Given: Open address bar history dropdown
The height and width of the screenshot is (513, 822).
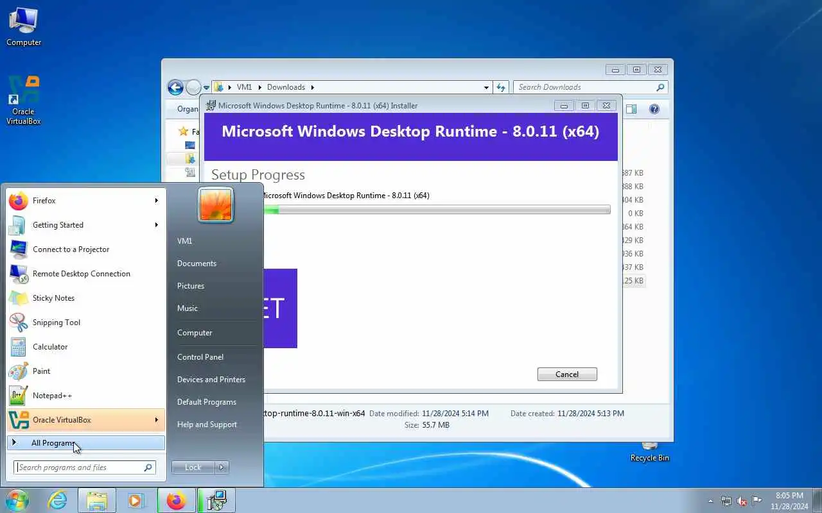Looking at the screenshot, I should click(x=486, y=87).
